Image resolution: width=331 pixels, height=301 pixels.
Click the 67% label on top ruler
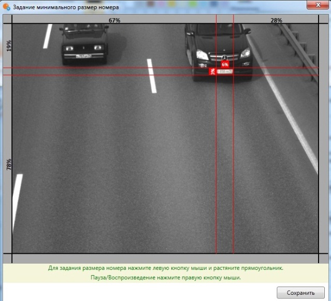pyautogui.click(x=114, y=20)
